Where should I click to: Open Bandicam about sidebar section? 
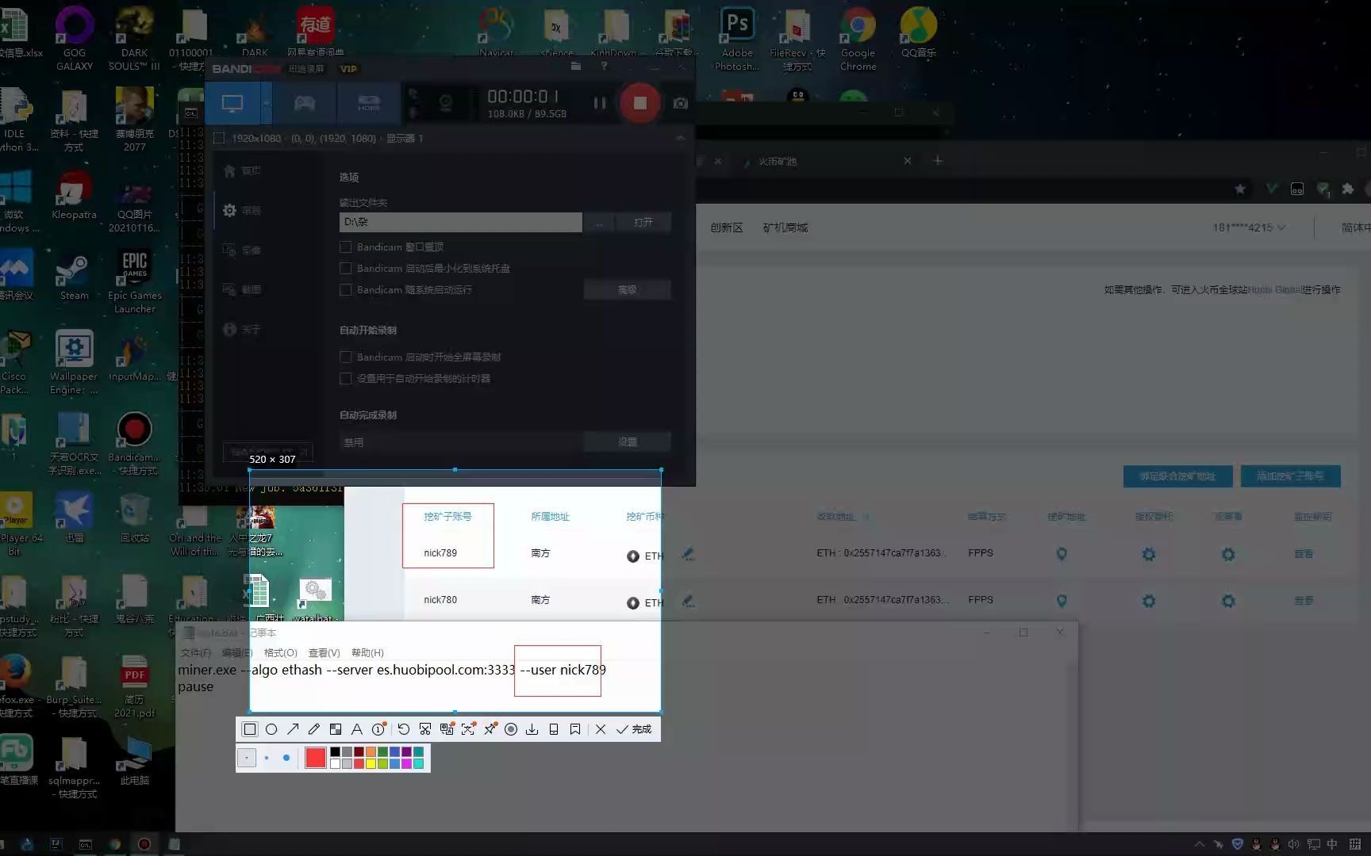click(x=242, y=330)
